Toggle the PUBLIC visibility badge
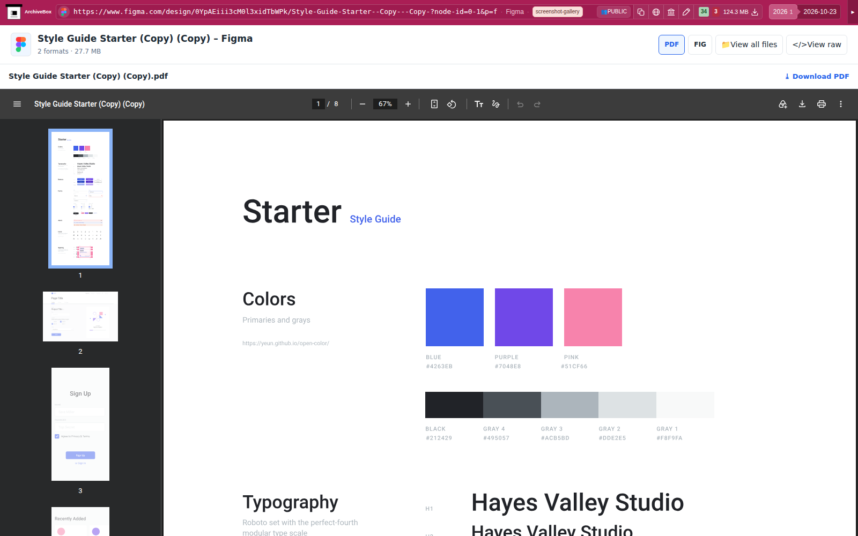858x536 pixels. point(614,12)
